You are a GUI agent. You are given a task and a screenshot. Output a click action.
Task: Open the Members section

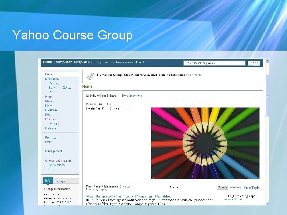point(51,119)
